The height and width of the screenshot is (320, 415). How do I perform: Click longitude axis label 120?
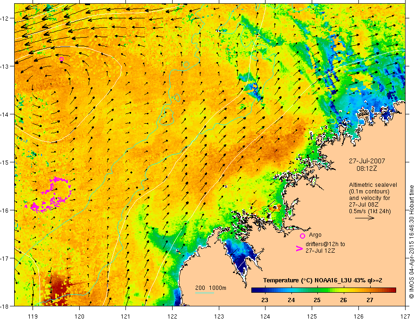pos(79,316)
